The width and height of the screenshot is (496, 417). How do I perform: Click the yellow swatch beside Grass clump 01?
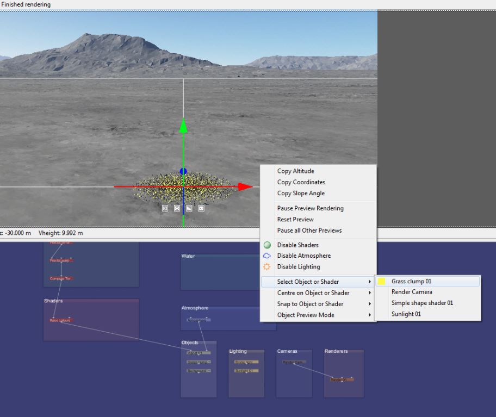click(382, 282)
